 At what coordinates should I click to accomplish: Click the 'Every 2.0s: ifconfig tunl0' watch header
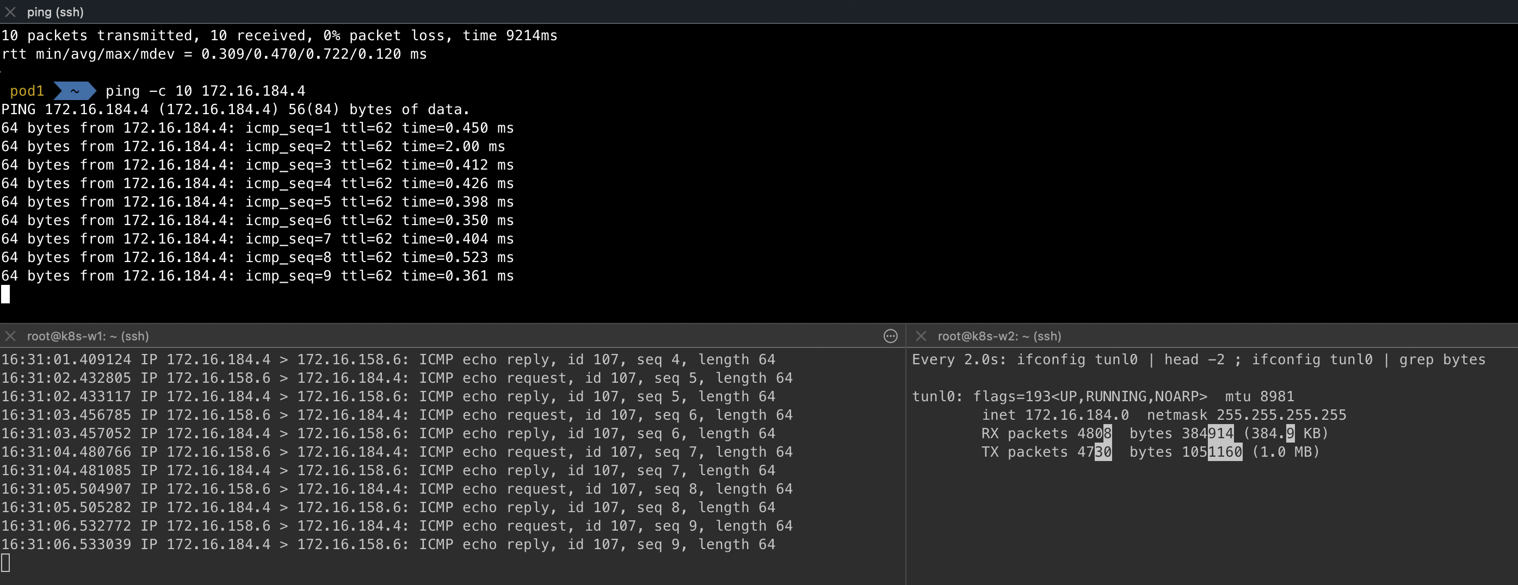(x=1199, y=359)
